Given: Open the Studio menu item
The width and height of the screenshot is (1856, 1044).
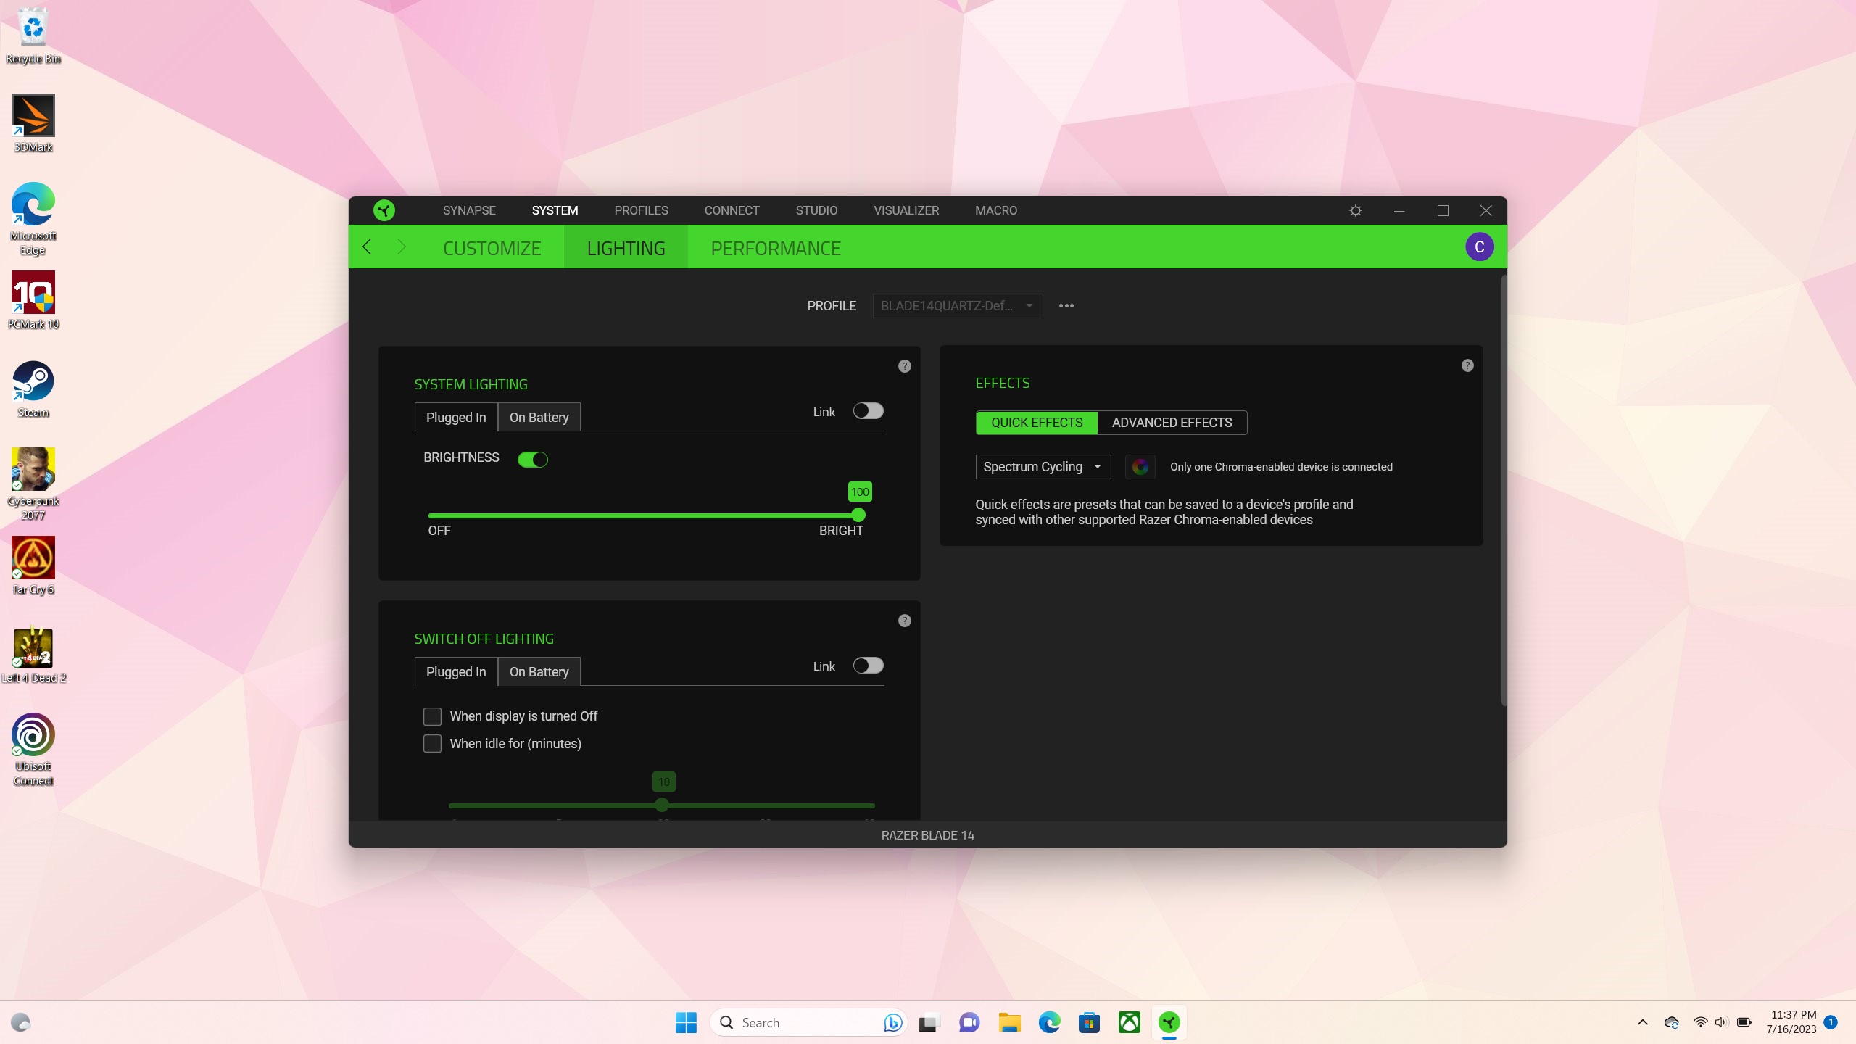Looking at the screenshot, I should pyautogui.click(x=816, y=210).
